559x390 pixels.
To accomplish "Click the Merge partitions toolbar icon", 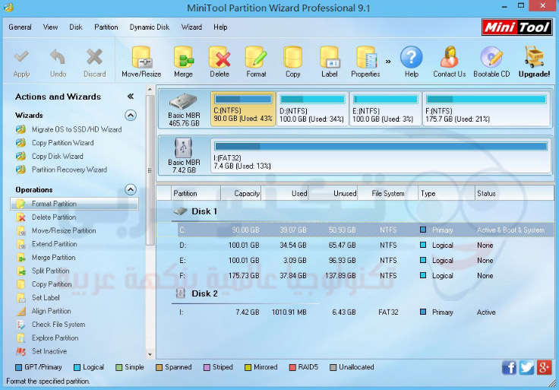I will (x=183, y=58).
